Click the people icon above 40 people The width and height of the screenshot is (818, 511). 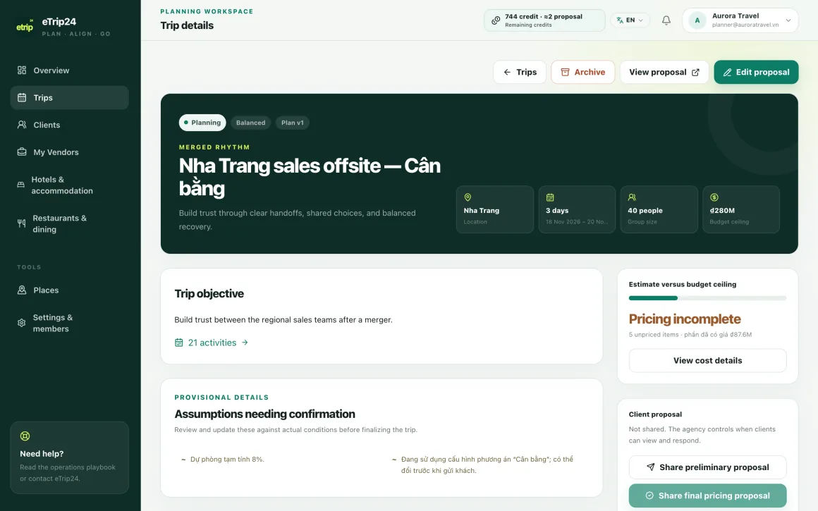tap(632, 197)
